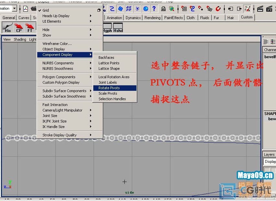The width and height of the screenshot is (276, 201).
Task: Click the Hshd shelf icon
Action: [118, 27]
